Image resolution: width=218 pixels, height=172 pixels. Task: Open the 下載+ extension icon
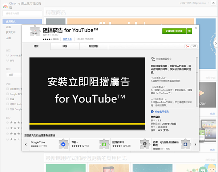click(x=104, y=144)
